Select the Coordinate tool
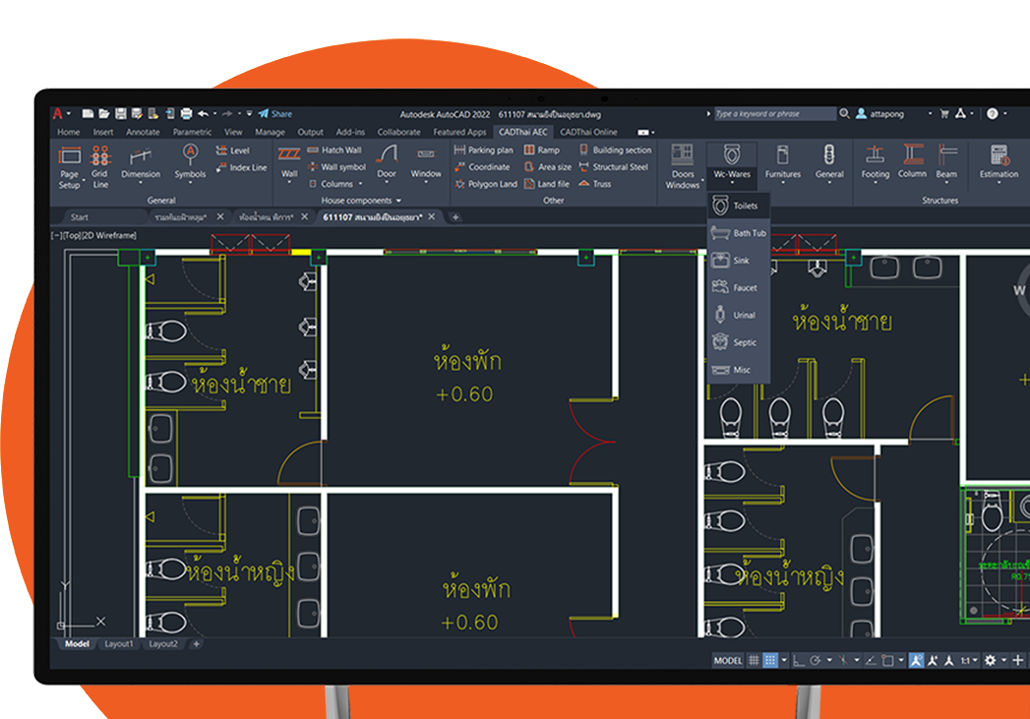This screenshot has width=1030, height=719. coord(482,167)
